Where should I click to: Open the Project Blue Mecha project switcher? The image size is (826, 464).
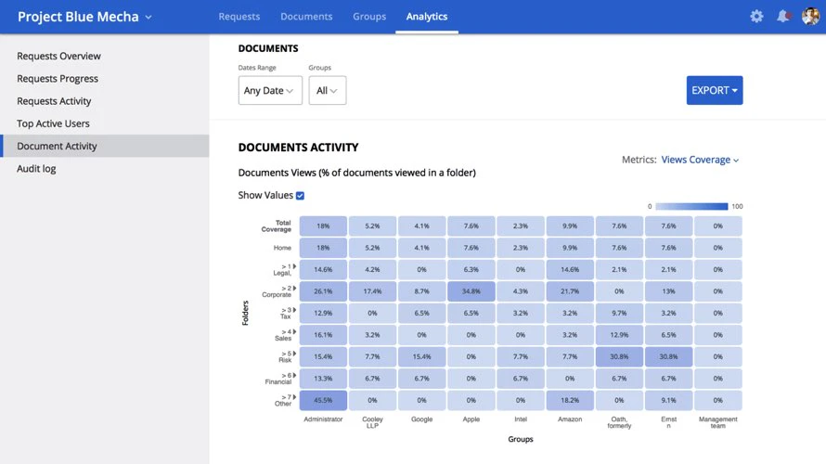pyautogui.click(x=84, y=17)
